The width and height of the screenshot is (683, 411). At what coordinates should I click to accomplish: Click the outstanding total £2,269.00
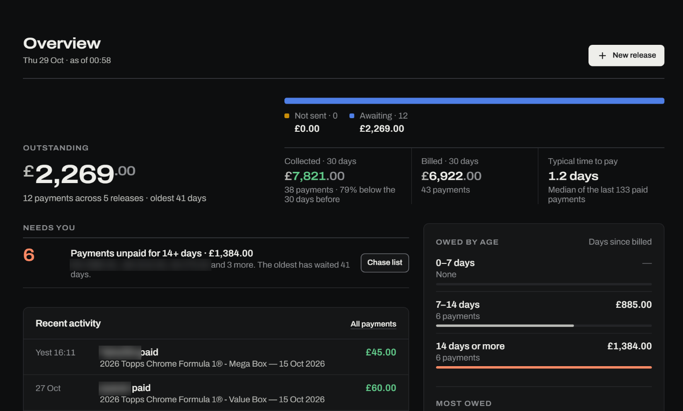tap(80, 174)
